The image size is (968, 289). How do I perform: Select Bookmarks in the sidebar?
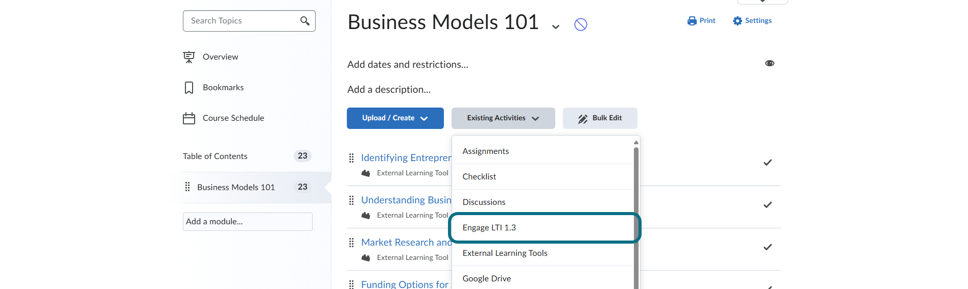coord(223,88)
